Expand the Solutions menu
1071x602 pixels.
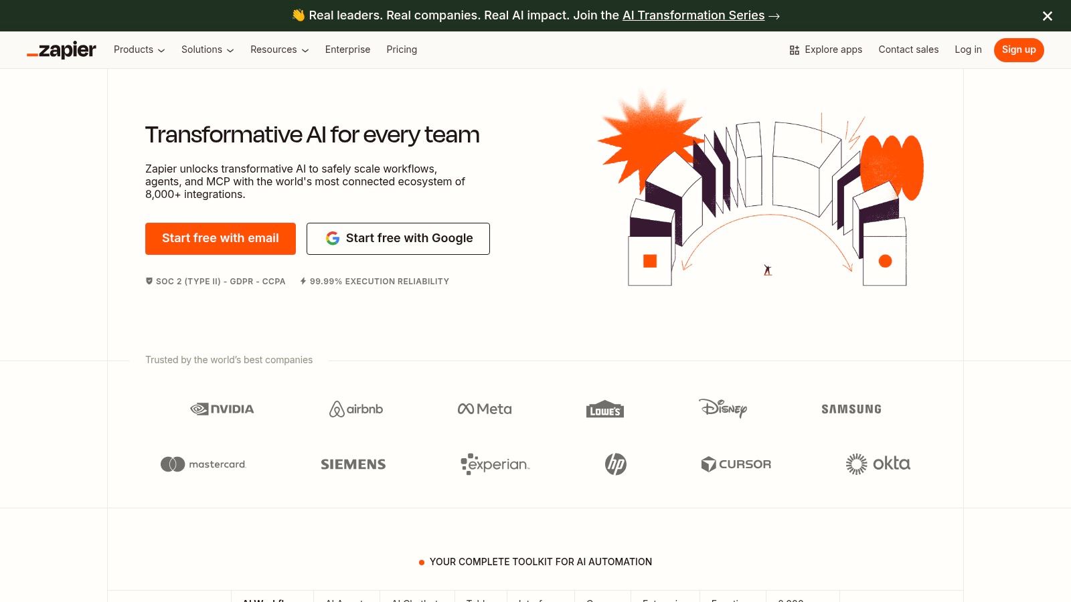[207, 49]
